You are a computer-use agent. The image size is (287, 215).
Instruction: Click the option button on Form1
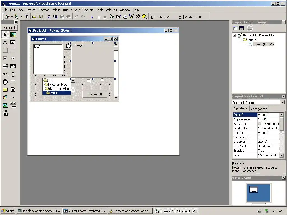102,80
